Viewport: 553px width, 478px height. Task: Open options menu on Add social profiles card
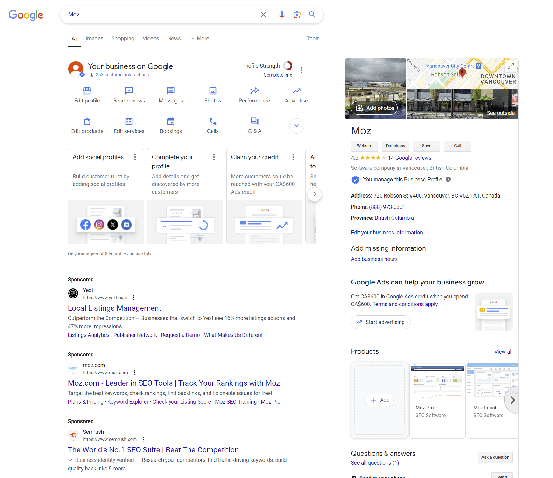pos(135,157)
